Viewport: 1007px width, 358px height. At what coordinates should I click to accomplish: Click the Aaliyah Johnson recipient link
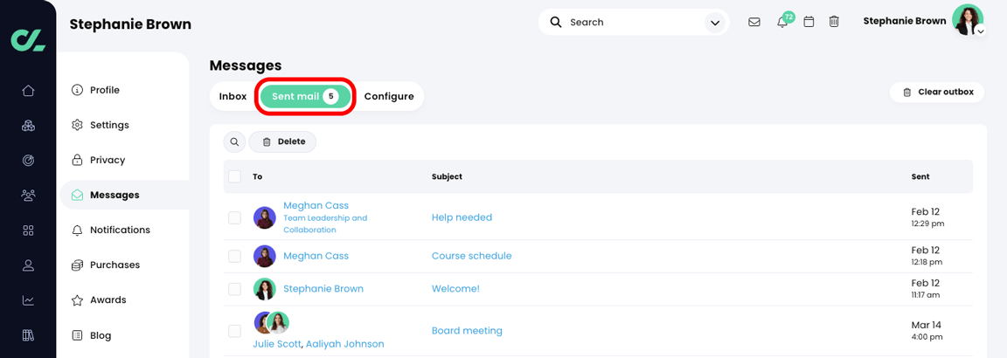click(x=345, y=344)
